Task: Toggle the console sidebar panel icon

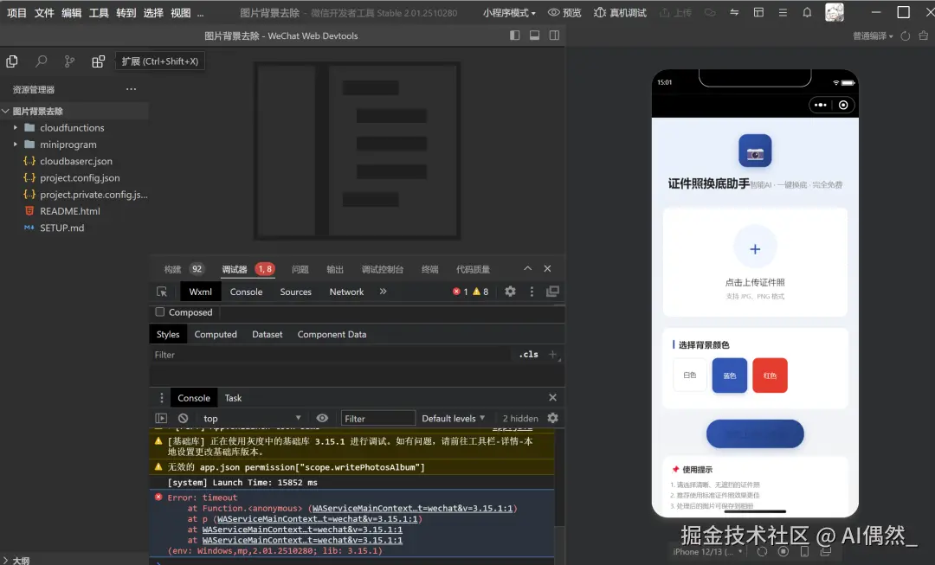Action: coord(161,419)
